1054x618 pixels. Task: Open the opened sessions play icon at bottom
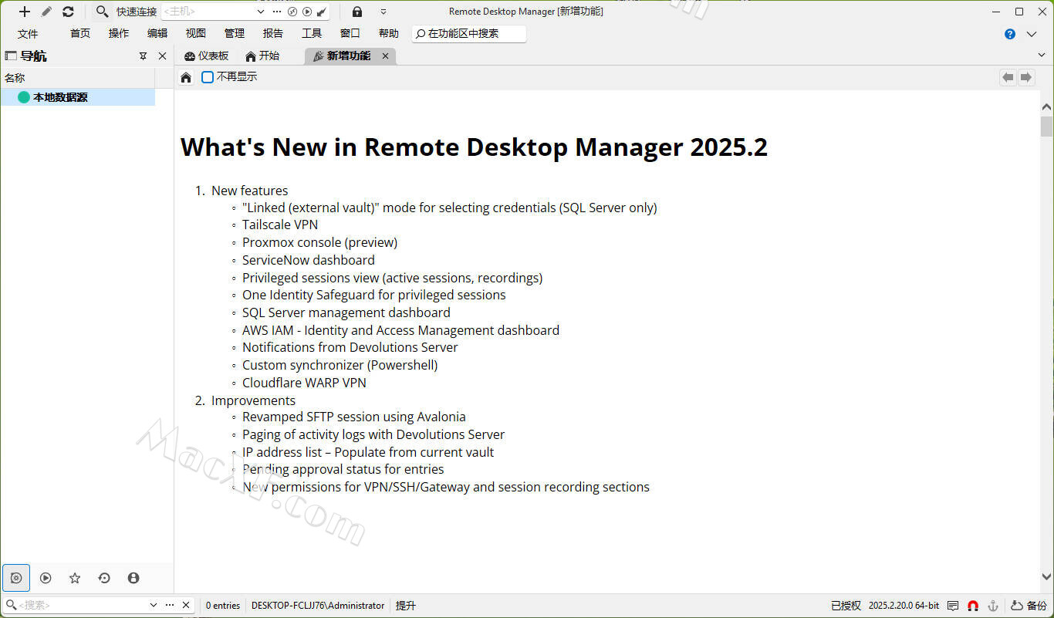(x=46, y=578)
